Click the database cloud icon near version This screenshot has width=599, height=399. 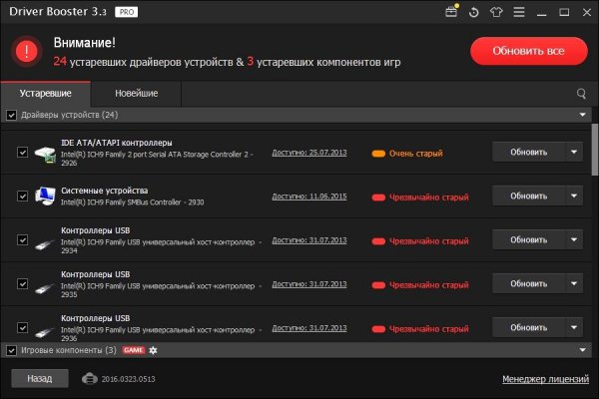tap(90, 379)
